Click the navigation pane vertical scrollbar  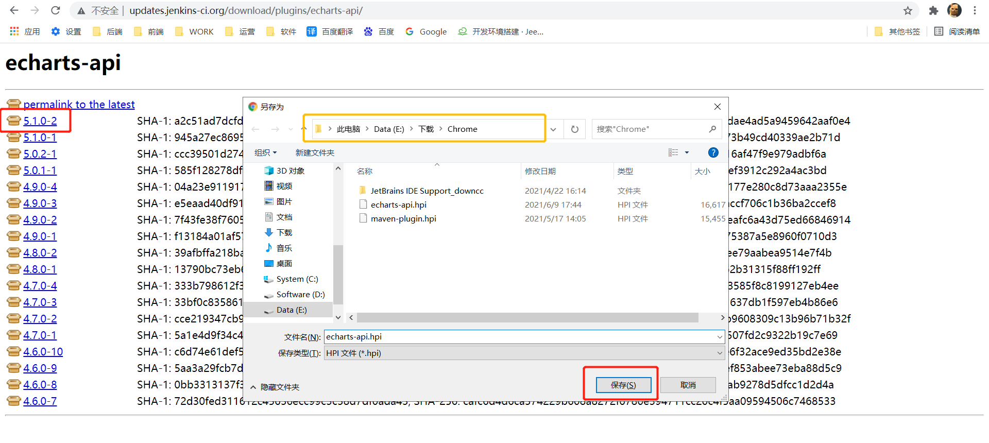[338, 274]
